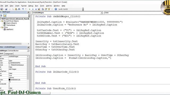Open the Help menu

coord(63,6)
